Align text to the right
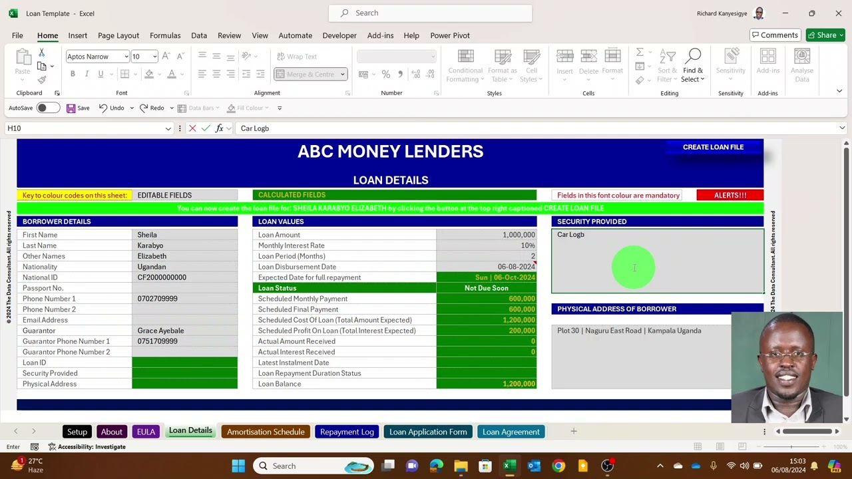Image resolution: width=852 pixels, height=479 pixels. [230, 74]
